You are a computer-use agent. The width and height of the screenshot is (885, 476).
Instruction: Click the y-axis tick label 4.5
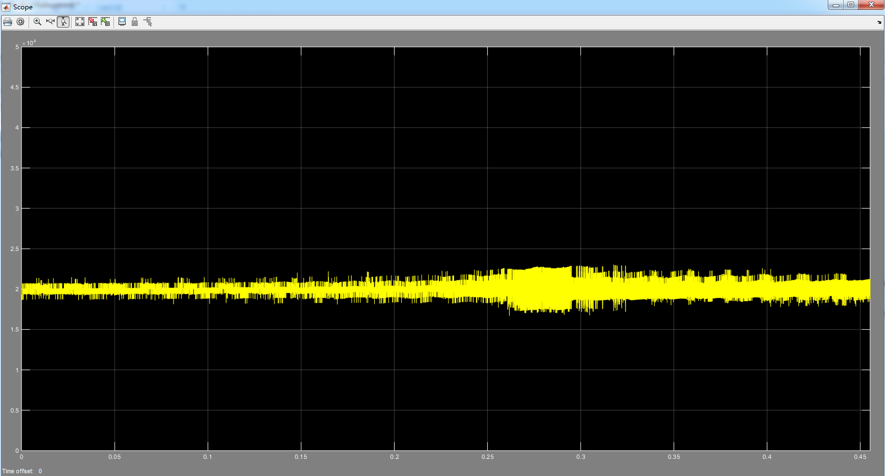click(14, 87)
